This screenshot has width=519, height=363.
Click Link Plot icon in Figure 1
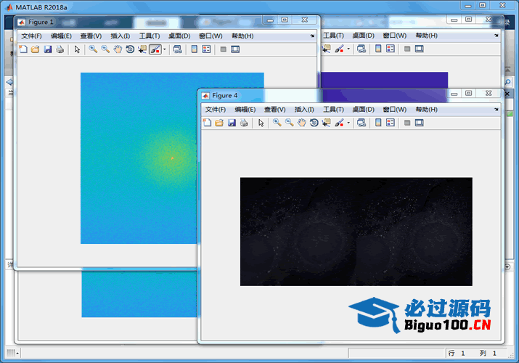(177, 49)
